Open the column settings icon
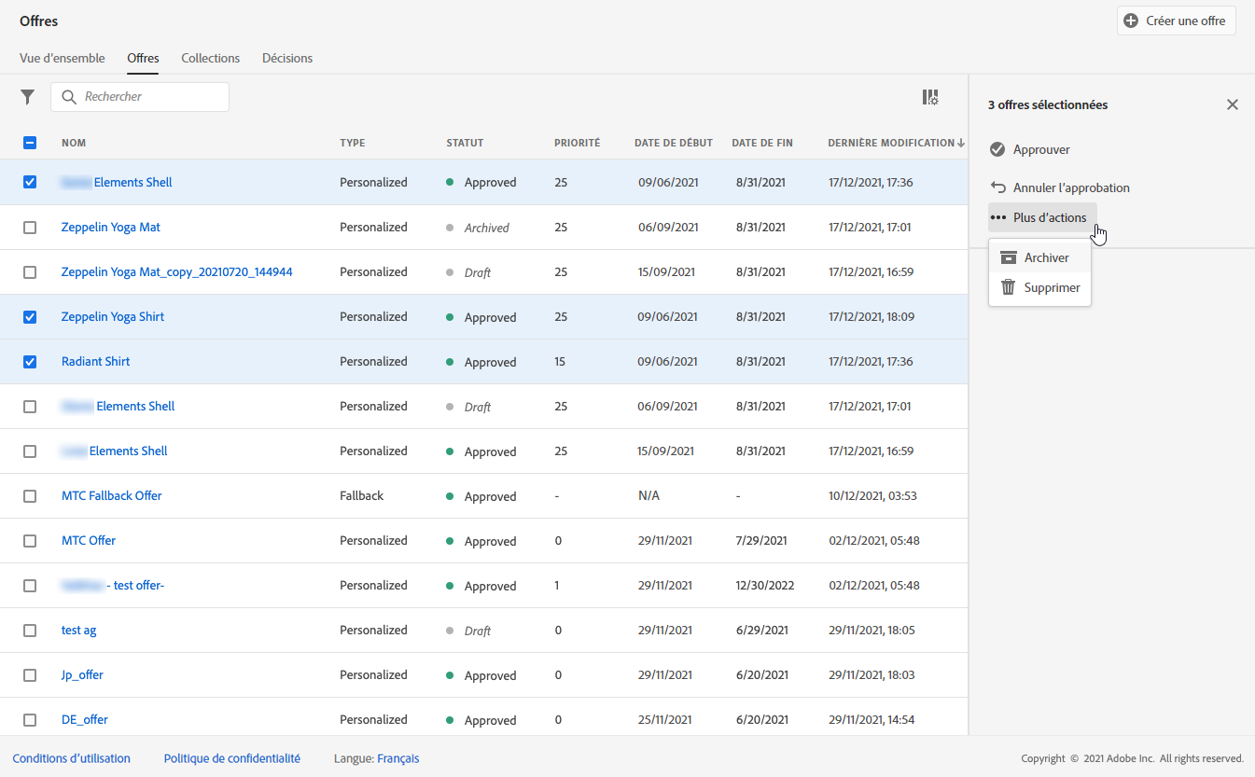 (929, 97)
